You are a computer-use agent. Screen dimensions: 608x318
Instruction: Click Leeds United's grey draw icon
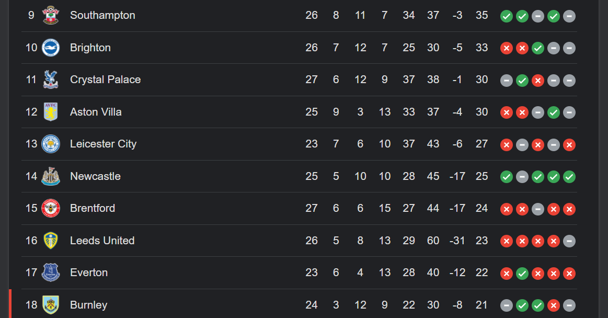coord(569,241)
